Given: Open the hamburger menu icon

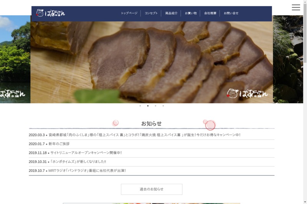Looking at the screenshot, I should [296, 7].
